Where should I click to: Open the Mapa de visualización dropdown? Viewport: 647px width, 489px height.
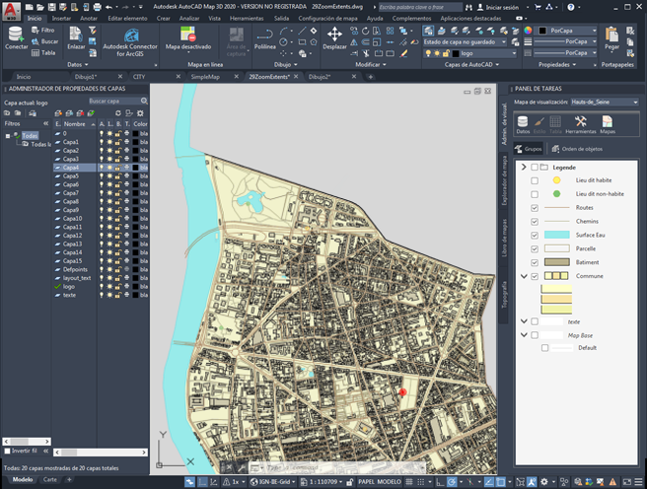610,102
